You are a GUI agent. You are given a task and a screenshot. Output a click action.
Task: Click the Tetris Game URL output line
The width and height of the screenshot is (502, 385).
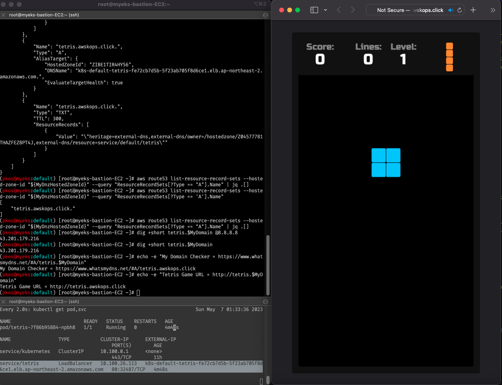[63, 287]
